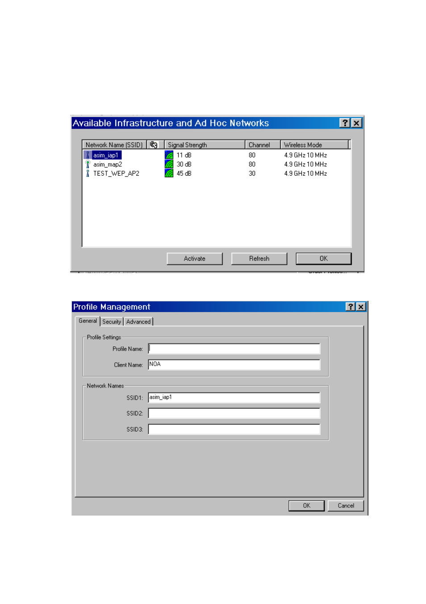Click channel 30 for TEST_WEP_AP2

click(252, 173)
